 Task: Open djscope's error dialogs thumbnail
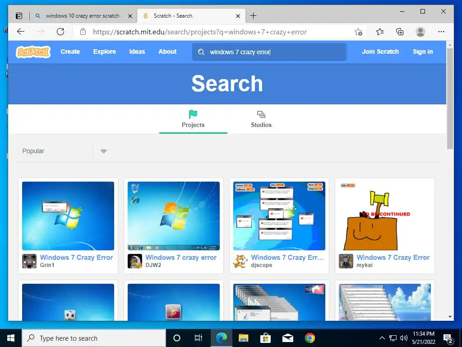[x=279, y=216]
